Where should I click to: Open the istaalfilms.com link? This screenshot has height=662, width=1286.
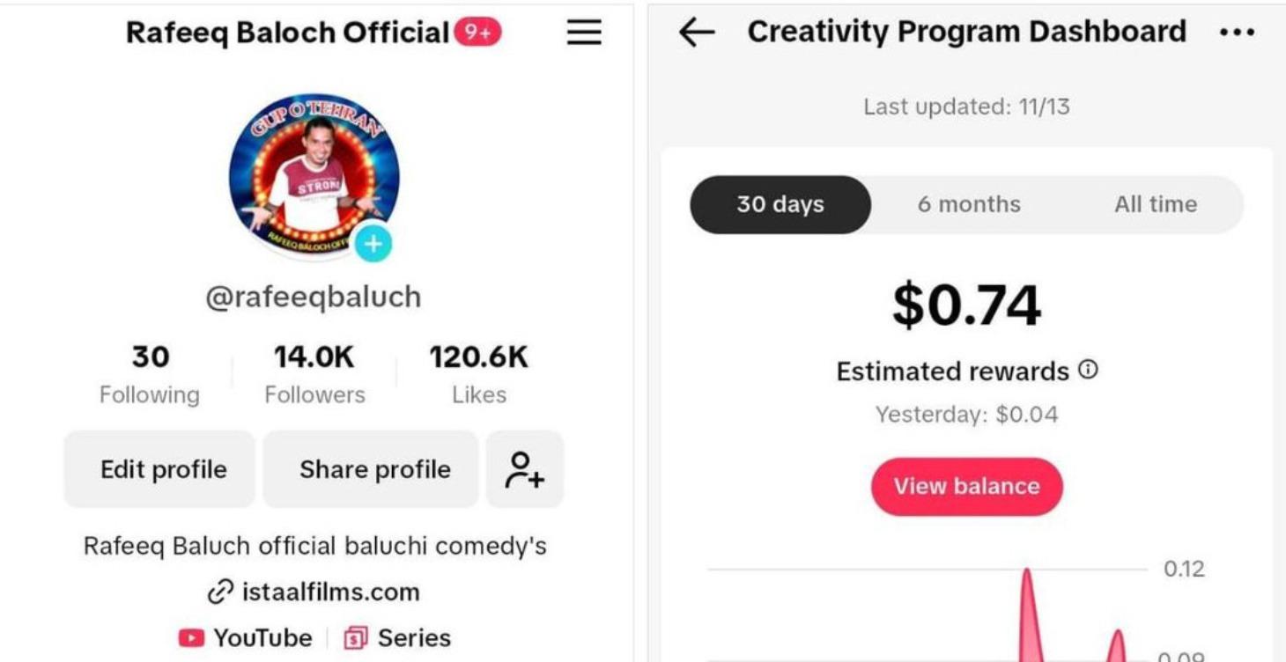click(330, 592)
